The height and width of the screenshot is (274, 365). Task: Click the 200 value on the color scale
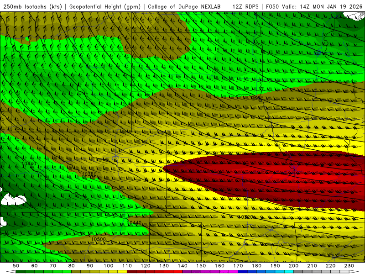pyautogui.click(x=293, y=266)
